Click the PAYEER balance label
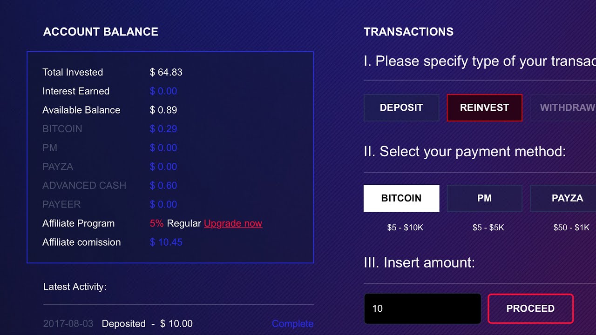 click(61, 204)
